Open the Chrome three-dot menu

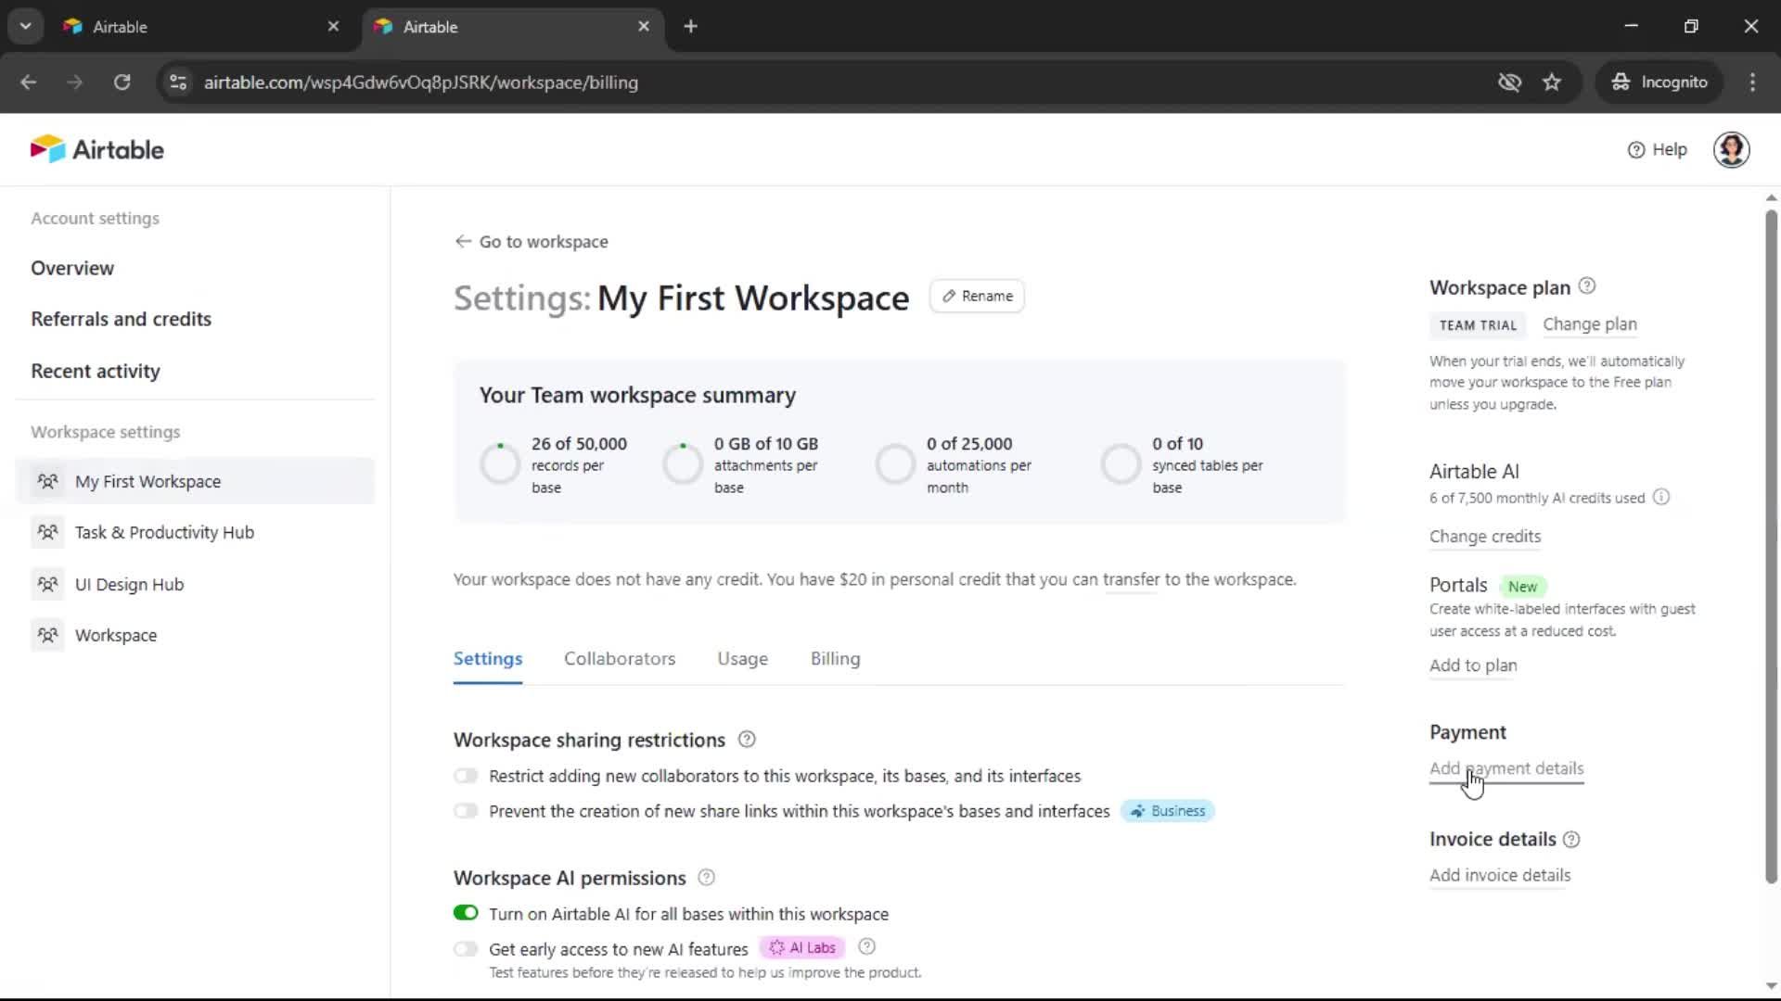coord(1752,82)
